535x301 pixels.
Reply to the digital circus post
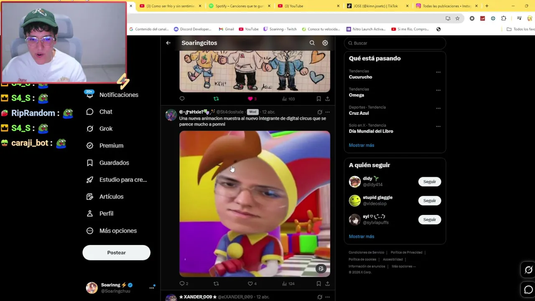183,283
